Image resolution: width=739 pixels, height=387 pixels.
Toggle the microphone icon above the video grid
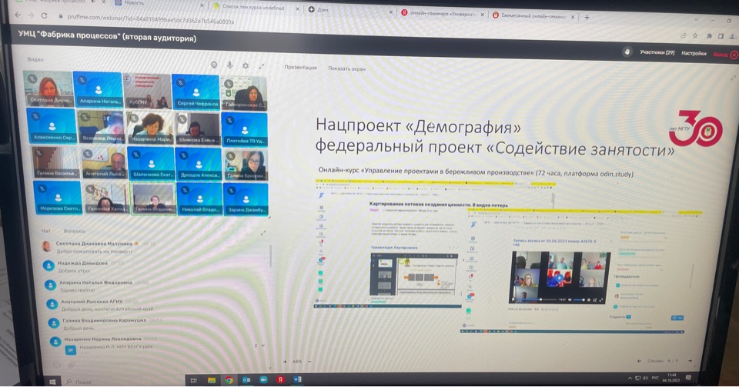click(x=230, y=65)
